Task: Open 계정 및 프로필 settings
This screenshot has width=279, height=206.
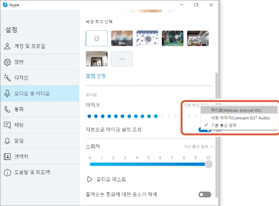Action: pyautogui.click(x=40, y=46)
